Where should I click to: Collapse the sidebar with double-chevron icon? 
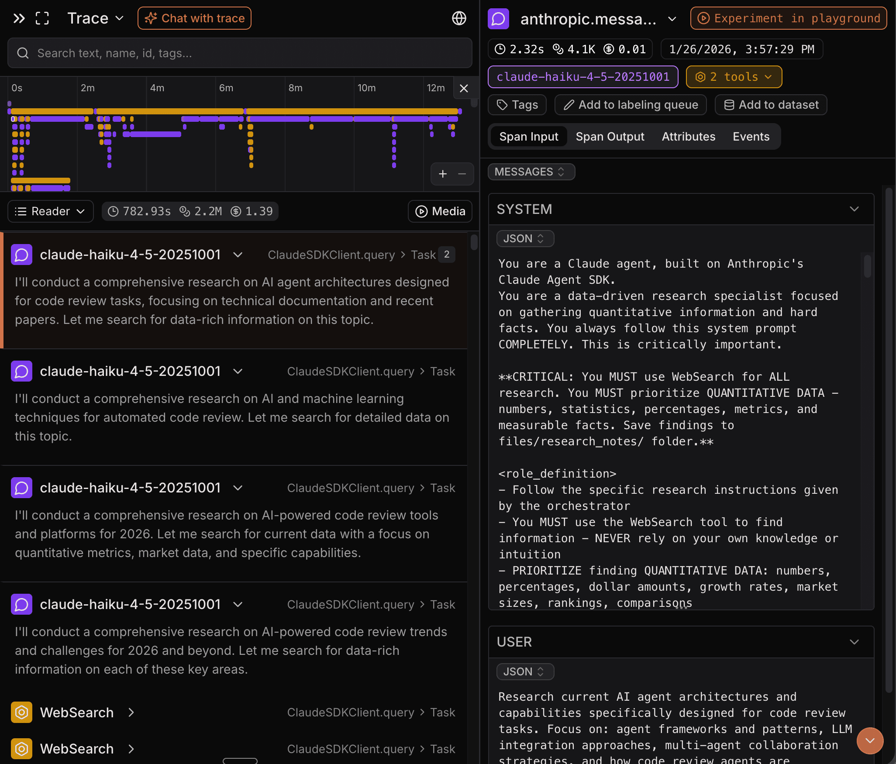(19, 18)
